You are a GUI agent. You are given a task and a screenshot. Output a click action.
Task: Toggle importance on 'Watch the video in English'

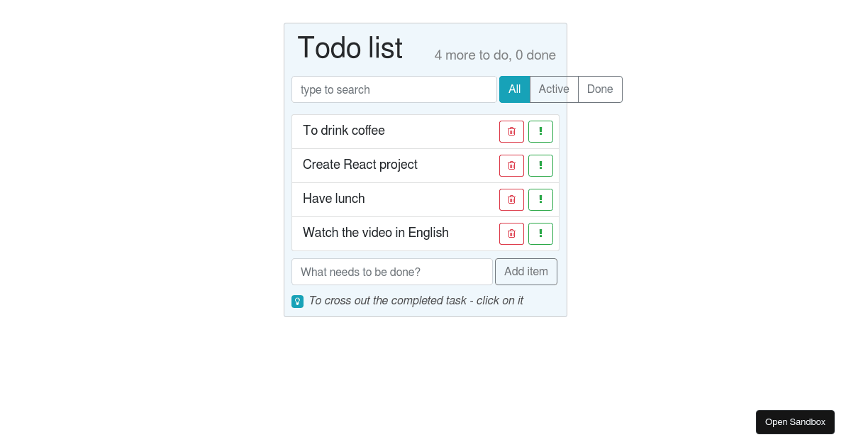point(540,233)
